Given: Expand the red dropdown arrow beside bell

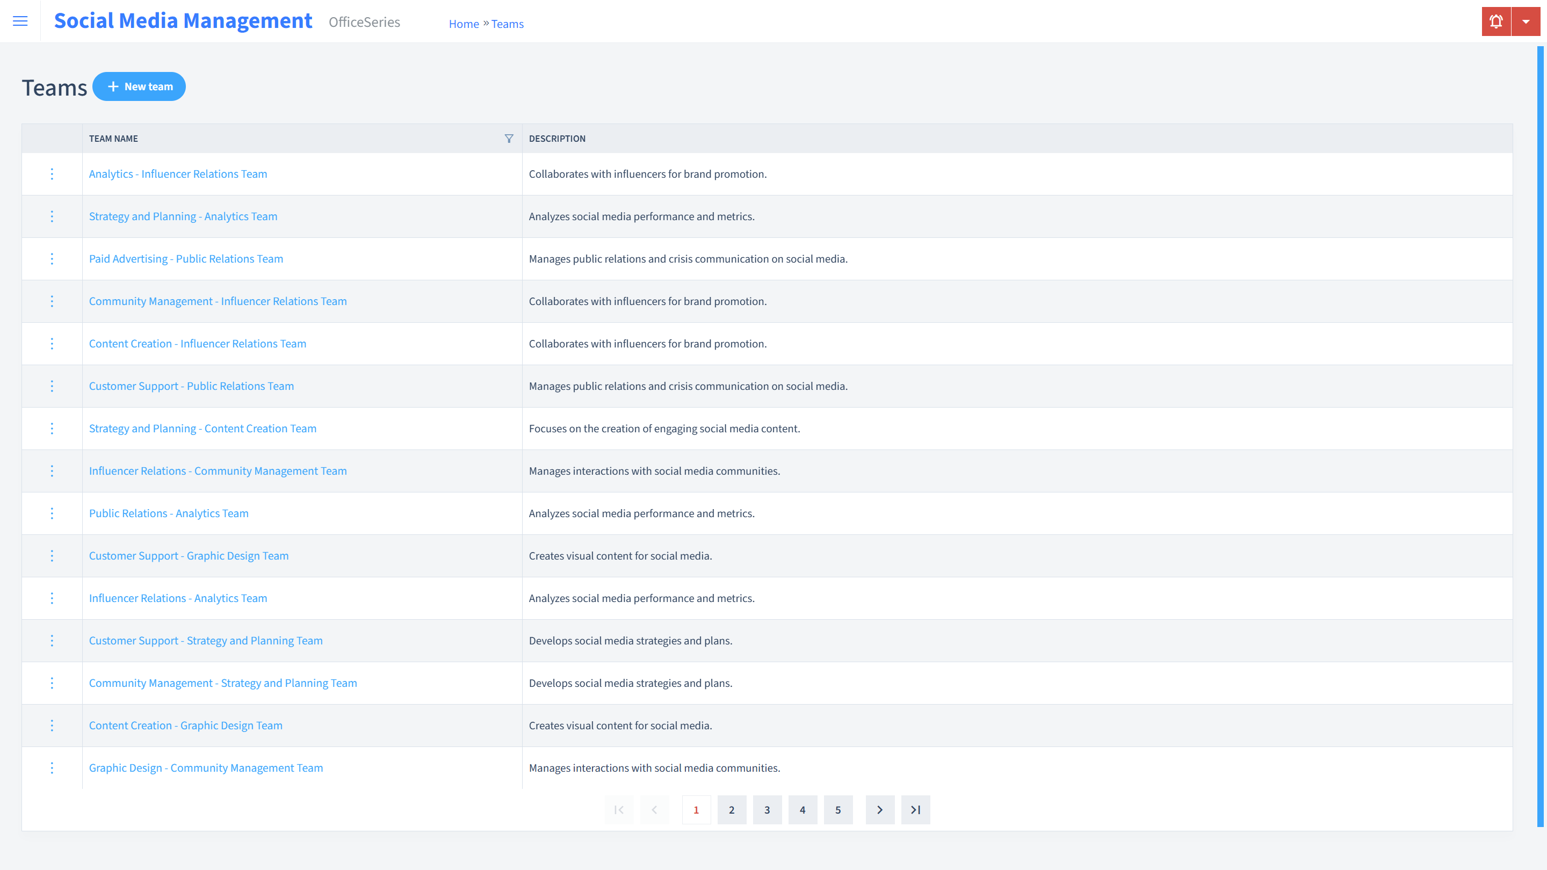Looking at the screenshot, I should (1526, 21).
